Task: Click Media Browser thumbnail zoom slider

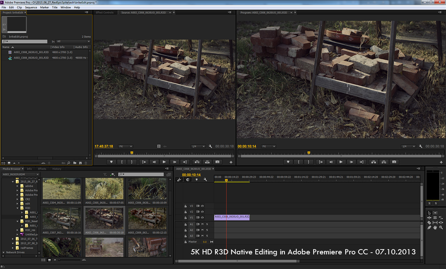Action: tap(59, 260)
